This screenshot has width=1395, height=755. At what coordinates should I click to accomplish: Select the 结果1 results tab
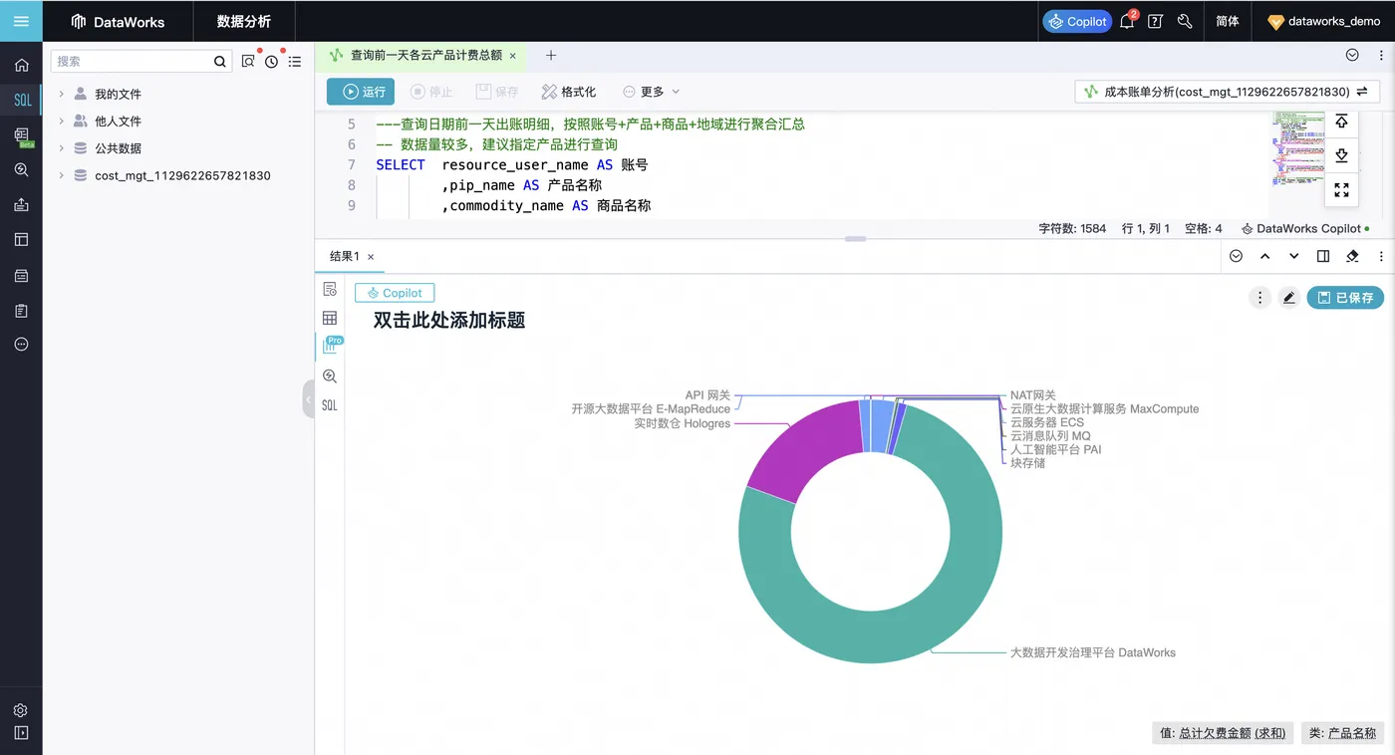(345, 256)
